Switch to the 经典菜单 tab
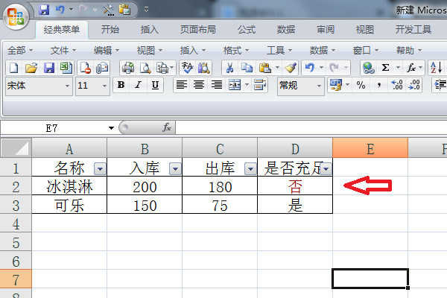This screenshot has width=447, height=298. point(62,29)
